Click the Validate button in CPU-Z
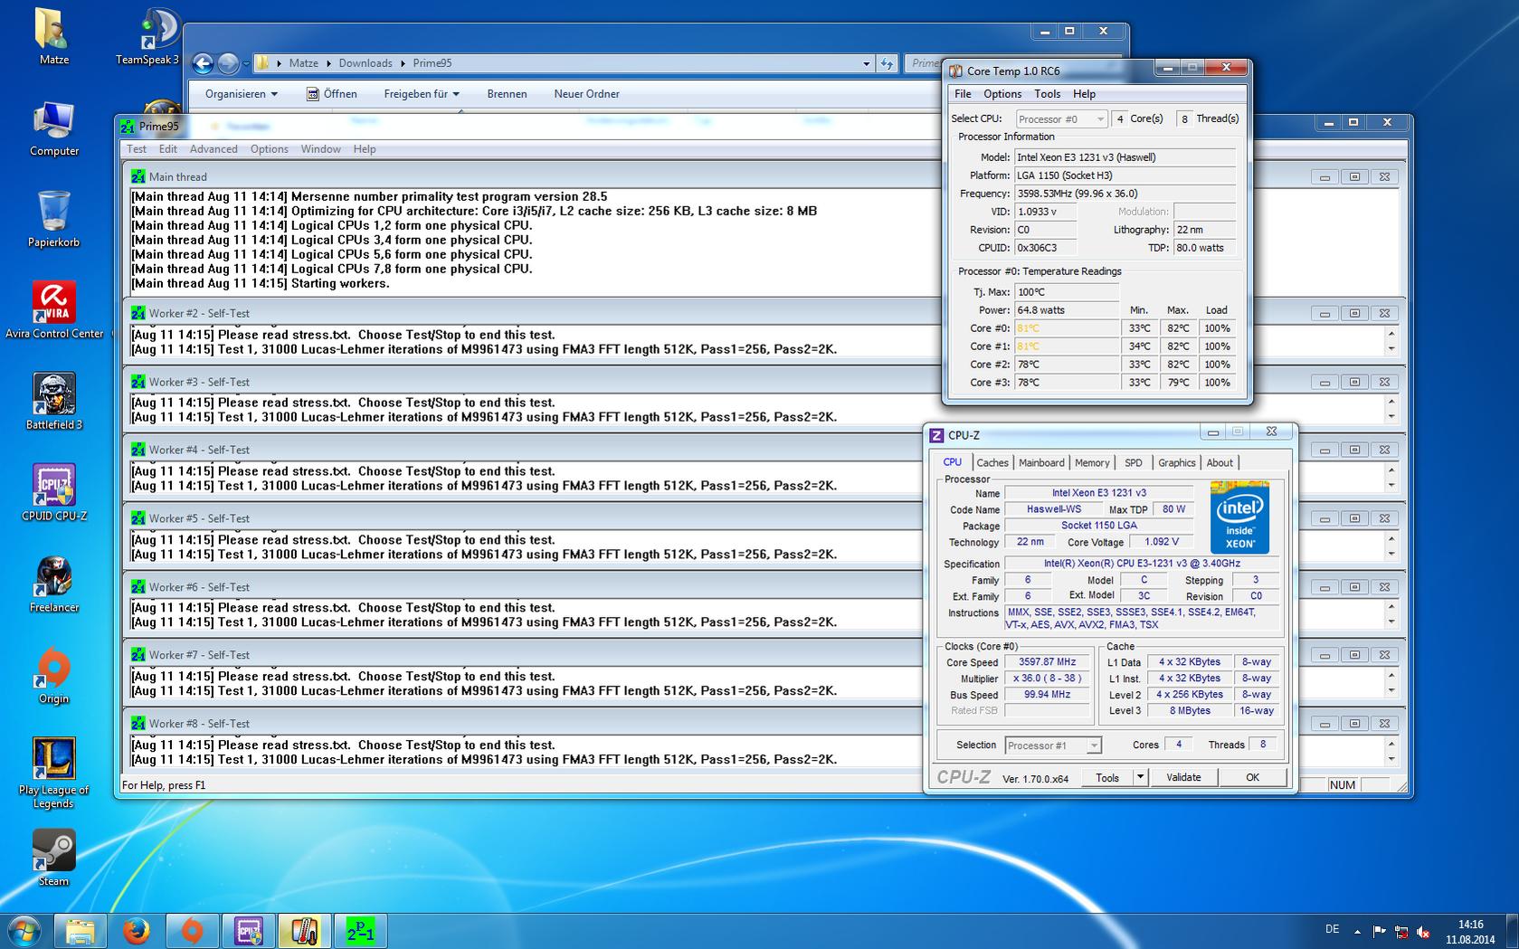The height and width of the screenshot is (949, 1519). coord(1183,777)
